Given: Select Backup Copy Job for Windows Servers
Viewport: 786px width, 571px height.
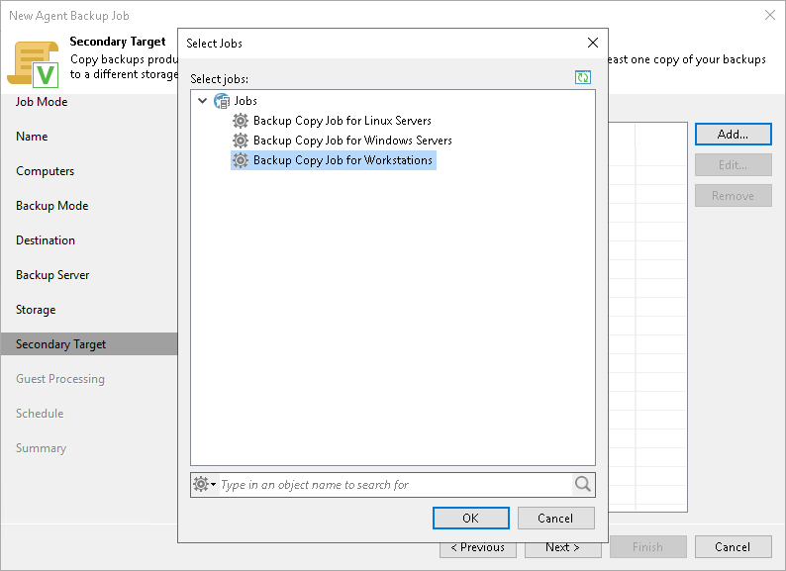Looking at the screenshot, I should [x=352, y=141].
